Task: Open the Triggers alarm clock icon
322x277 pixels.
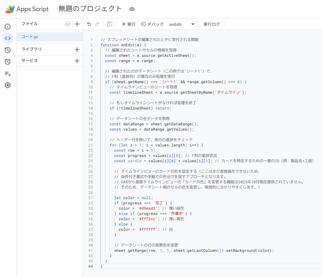Action: (8, 62)
